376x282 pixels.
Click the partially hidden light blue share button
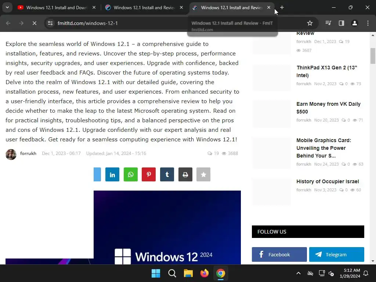[x=97, y=174]
